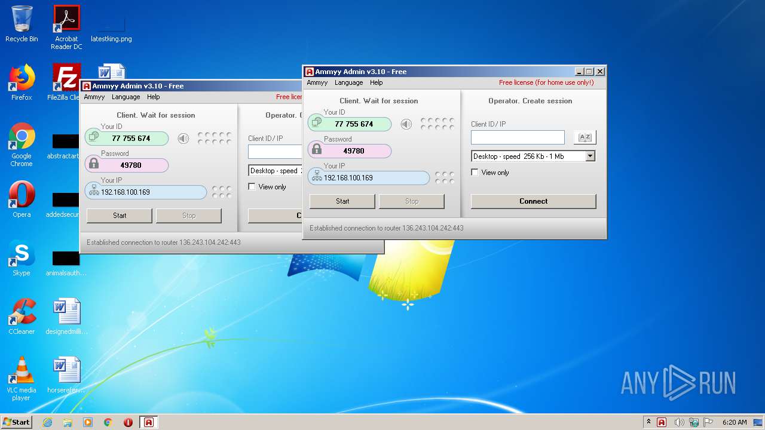765x430 pixels.
Task: Open Desktop speed combo box in back window
Action: coord(276,171)
